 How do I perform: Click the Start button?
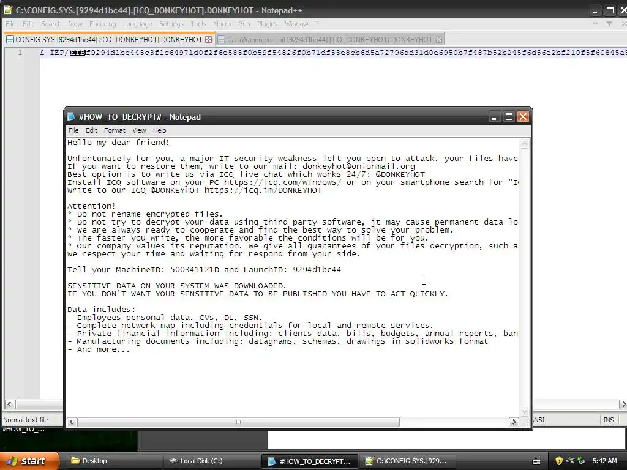(x=29, y=461)
